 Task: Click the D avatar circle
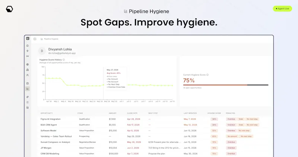click(x=42, y=51)
